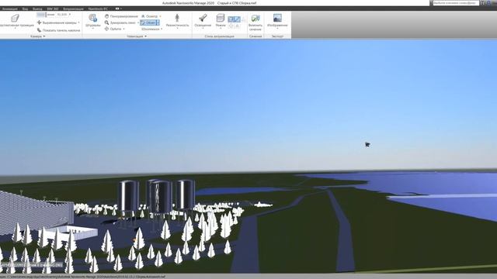Switch to the Animation ribbon tab
497x279 pixels.
pyautogui.click(x=9, y=9)
